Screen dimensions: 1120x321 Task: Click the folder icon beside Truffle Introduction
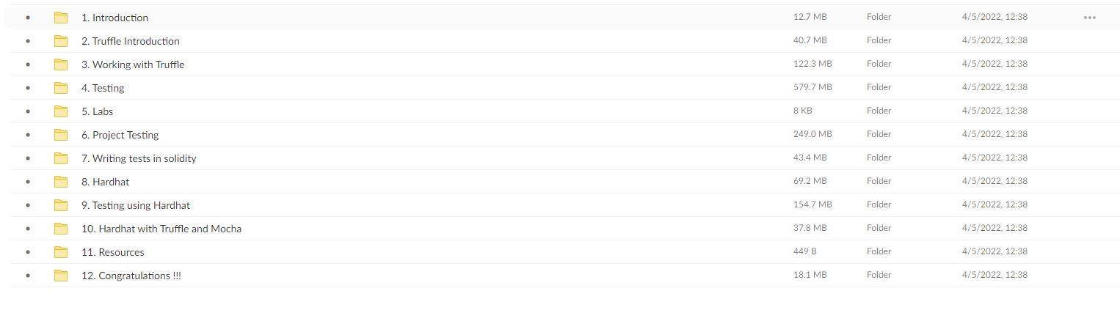point(61,41)
